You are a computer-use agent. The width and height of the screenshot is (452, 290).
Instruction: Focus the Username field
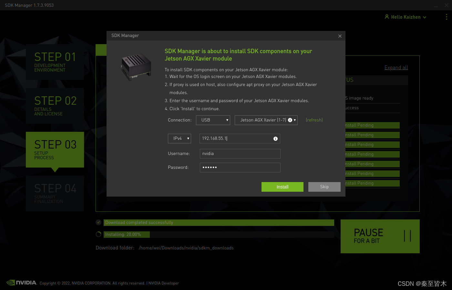point(240,154)
